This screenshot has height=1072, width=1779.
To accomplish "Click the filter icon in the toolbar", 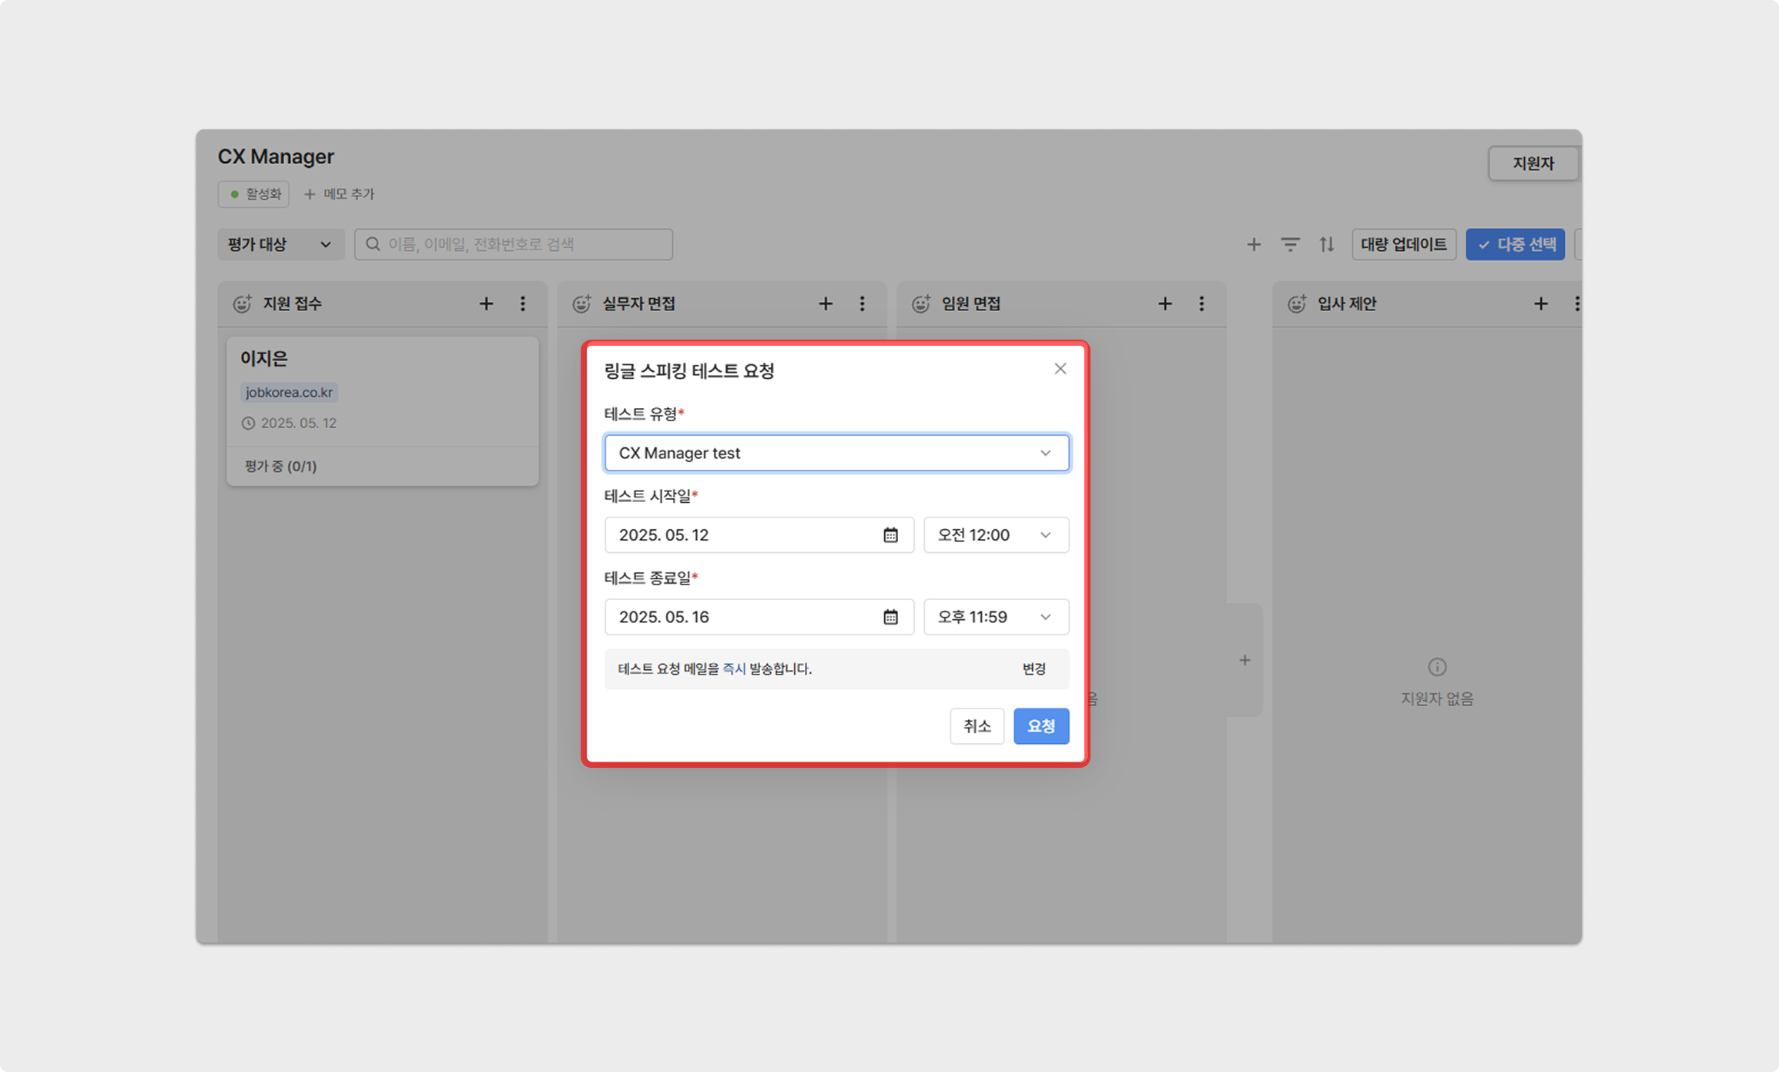I will coord(1290,244).
